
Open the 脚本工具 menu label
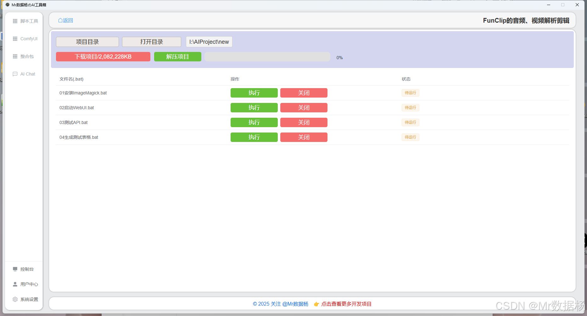[29, 21]
